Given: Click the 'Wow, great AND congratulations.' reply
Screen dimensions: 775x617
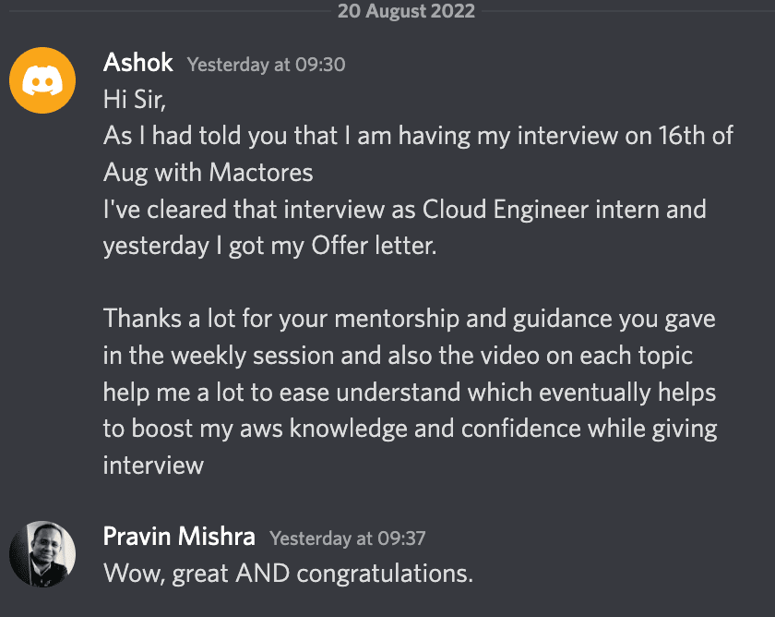Looking at the screenshot, I should [x=288, y=573].
